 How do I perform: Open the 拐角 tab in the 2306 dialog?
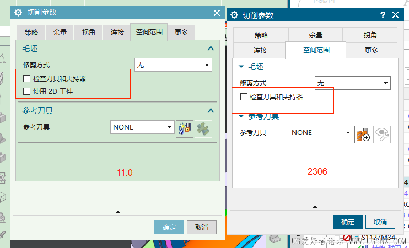tap(370, 35)
